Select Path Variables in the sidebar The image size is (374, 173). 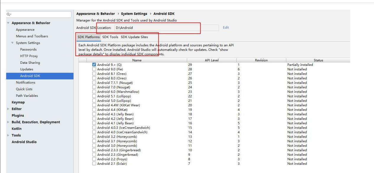point(27,96)
